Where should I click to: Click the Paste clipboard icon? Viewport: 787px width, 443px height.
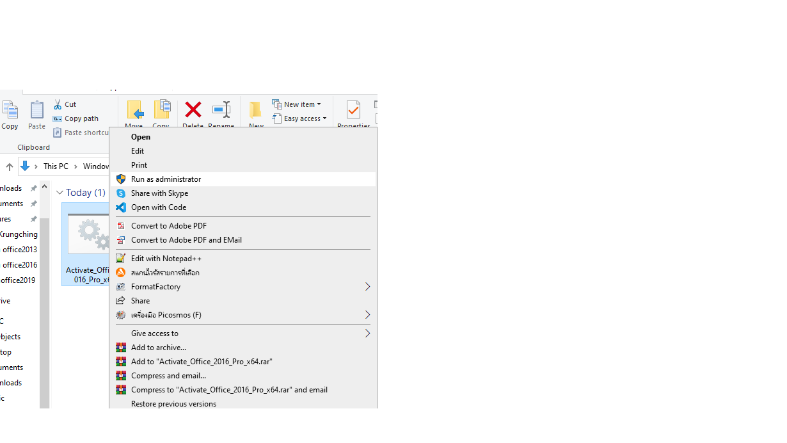click(x=37, y=110)
